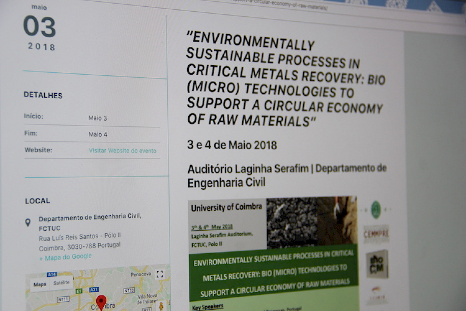Click the event poster image
Screen dimensions: 466x311
click(x=273, y=253)
